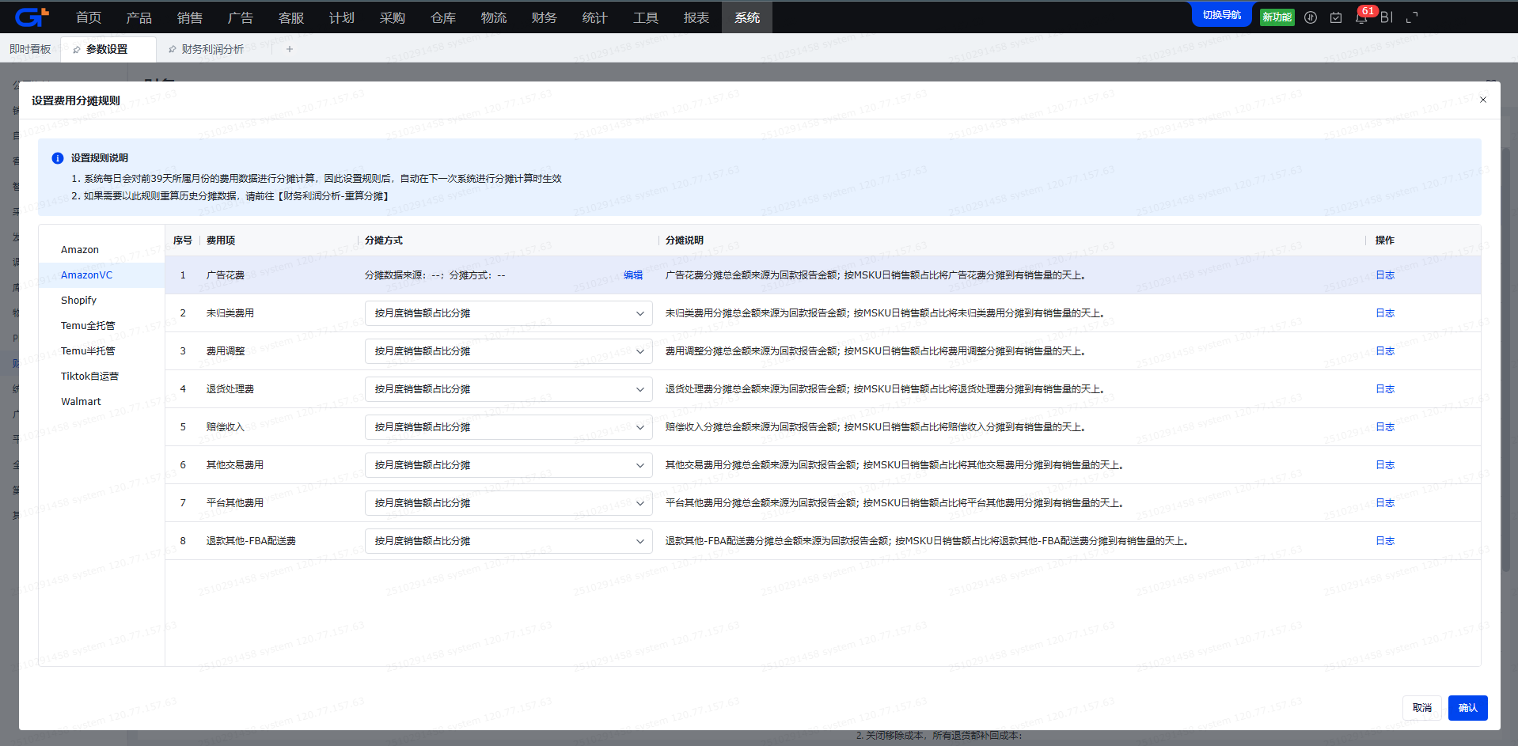Open the BI icon in top bar

click(1386, 17)
